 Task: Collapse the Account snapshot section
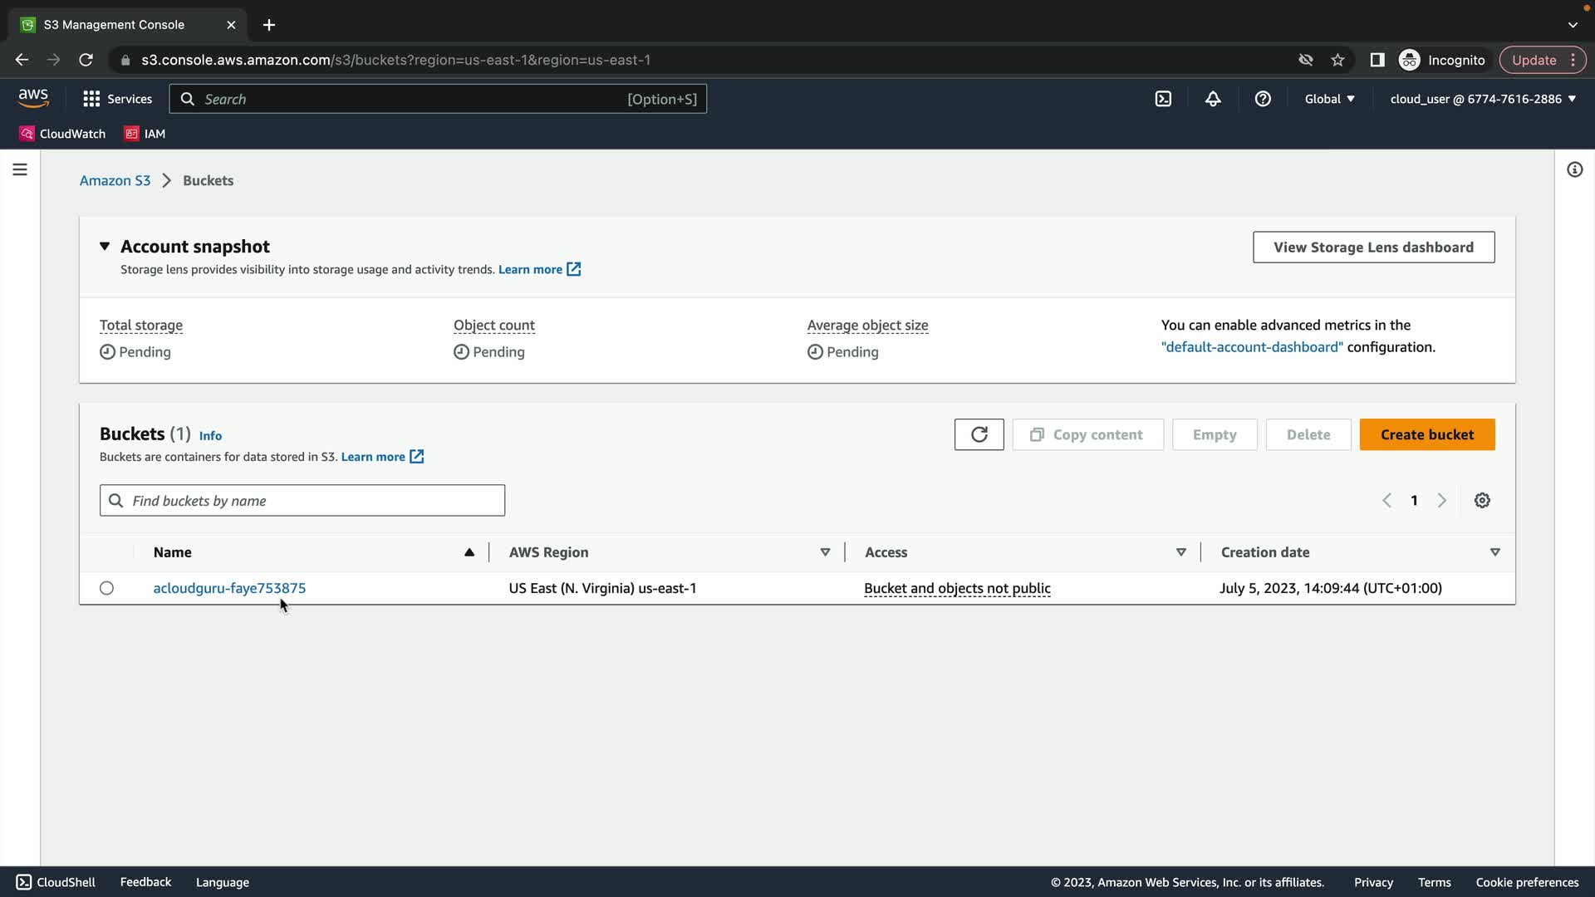(x=105, y=246)
